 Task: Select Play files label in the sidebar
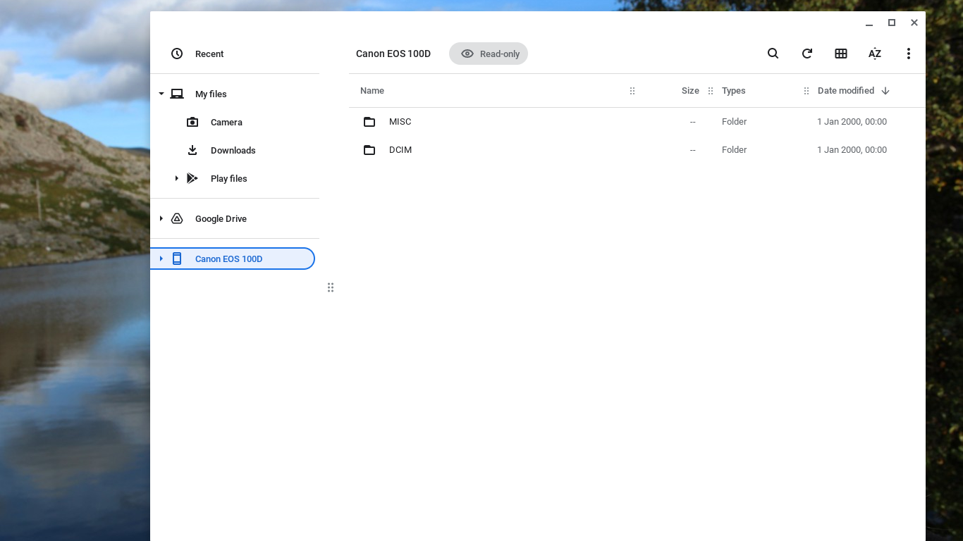[x=229, y=178]
